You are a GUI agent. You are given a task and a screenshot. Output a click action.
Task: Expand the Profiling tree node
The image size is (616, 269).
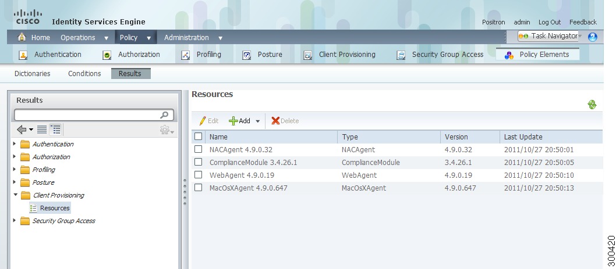click(15, 170)
